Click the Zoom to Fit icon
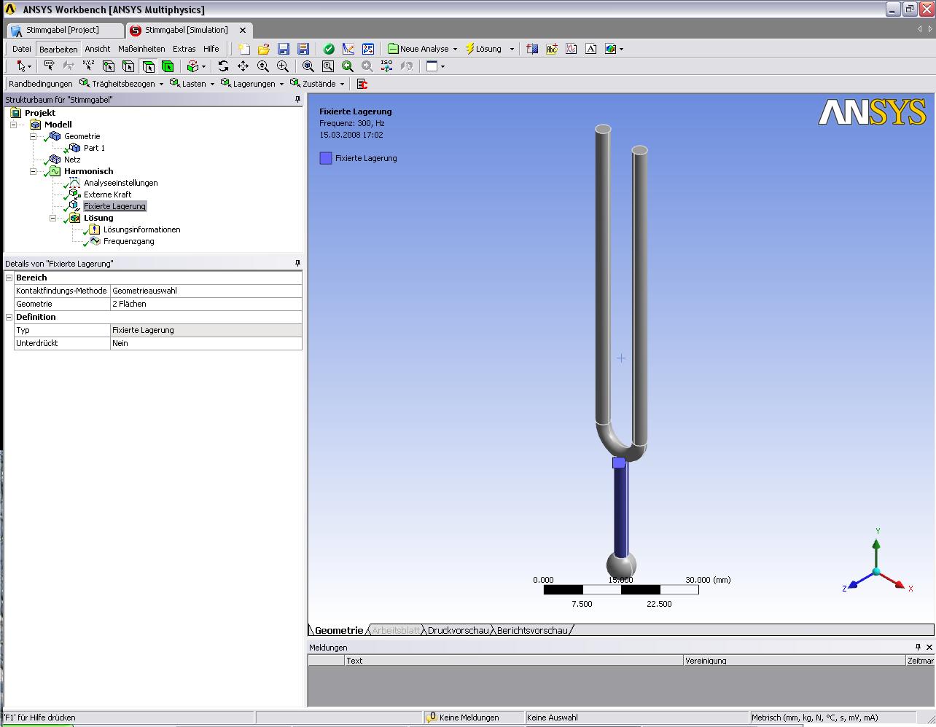Viewport: 936px width, 727px height. click(x=308, y=66)
